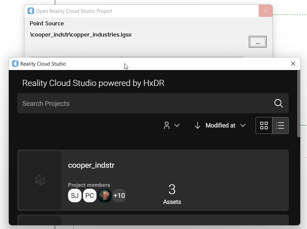Click the sort direction arrow icon
307x229 pixels.
point(197,125)
